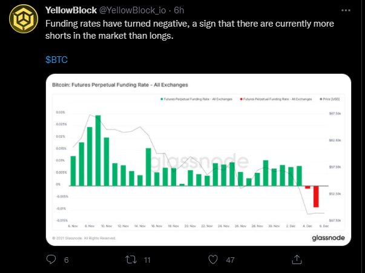365x273 pixels.
Task: Click the tallest green funding rate bar
Action: click(x=98, y=151)
